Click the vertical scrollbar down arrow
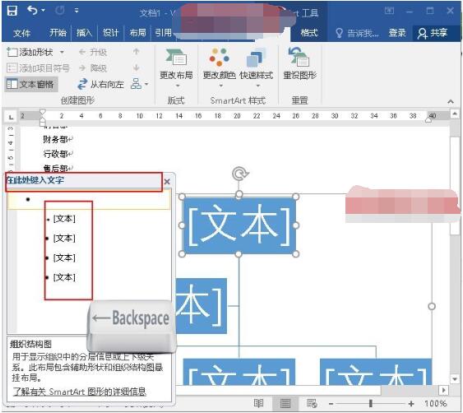Image resolution: width=463 pixels, height=413 pixels. pos(455,378)
